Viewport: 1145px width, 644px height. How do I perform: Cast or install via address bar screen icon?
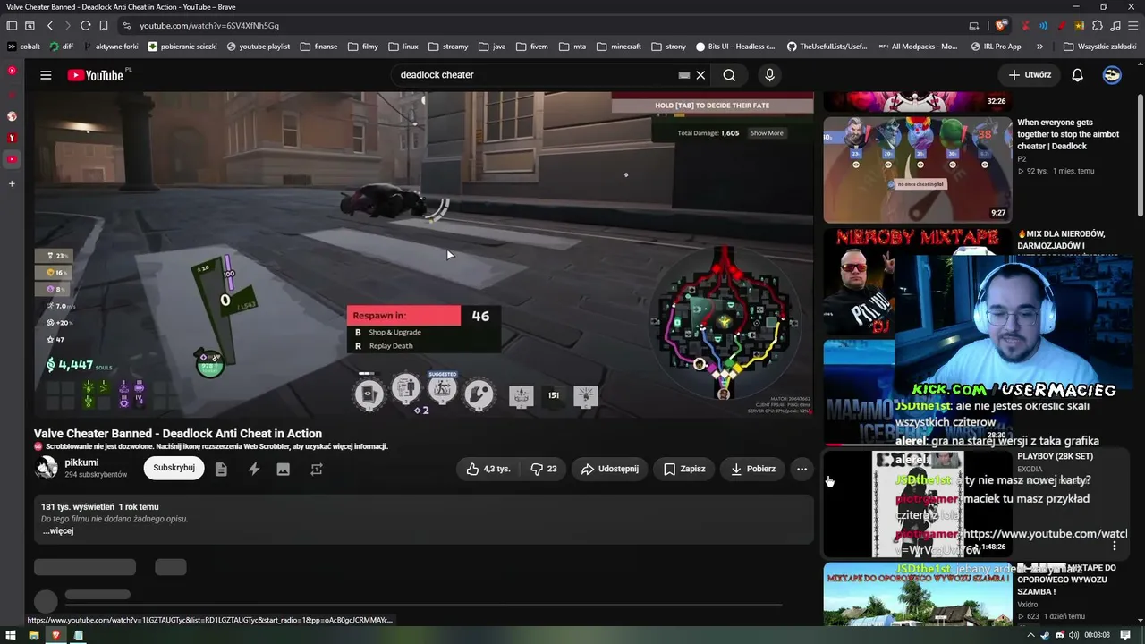pos(974,26)
